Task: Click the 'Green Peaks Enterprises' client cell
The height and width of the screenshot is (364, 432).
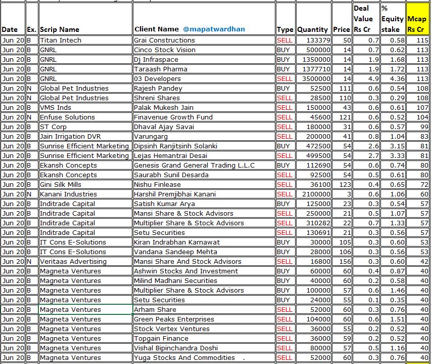Action: click(x=204, y=319)
